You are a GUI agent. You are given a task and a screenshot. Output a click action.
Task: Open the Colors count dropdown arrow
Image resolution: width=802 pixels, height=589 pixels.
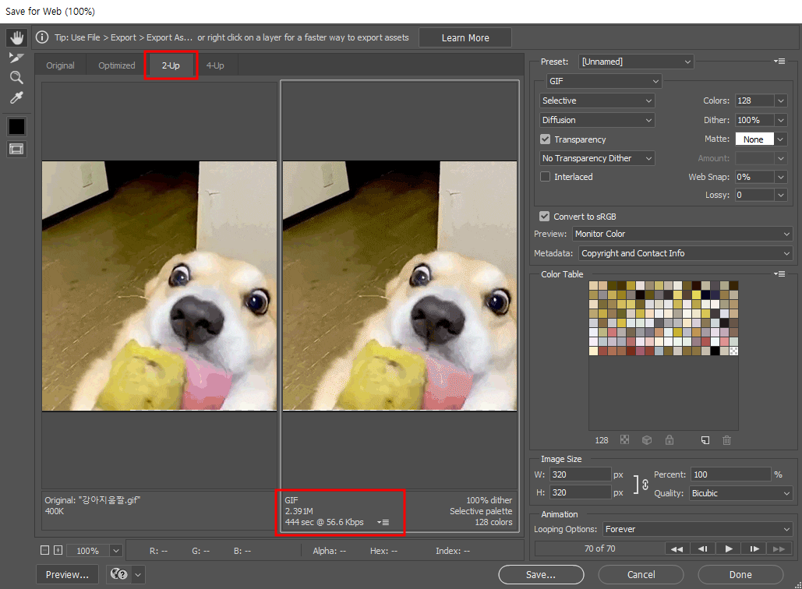[x=780, y=101]
